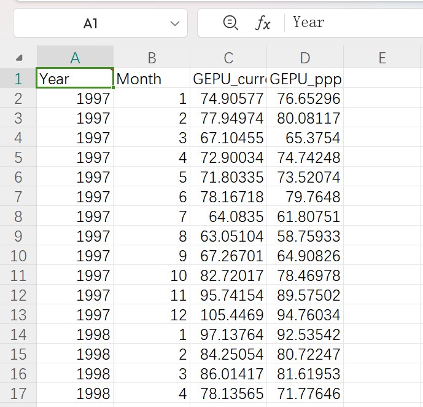Select the cell with value 76.65296

tap(305, 98)
